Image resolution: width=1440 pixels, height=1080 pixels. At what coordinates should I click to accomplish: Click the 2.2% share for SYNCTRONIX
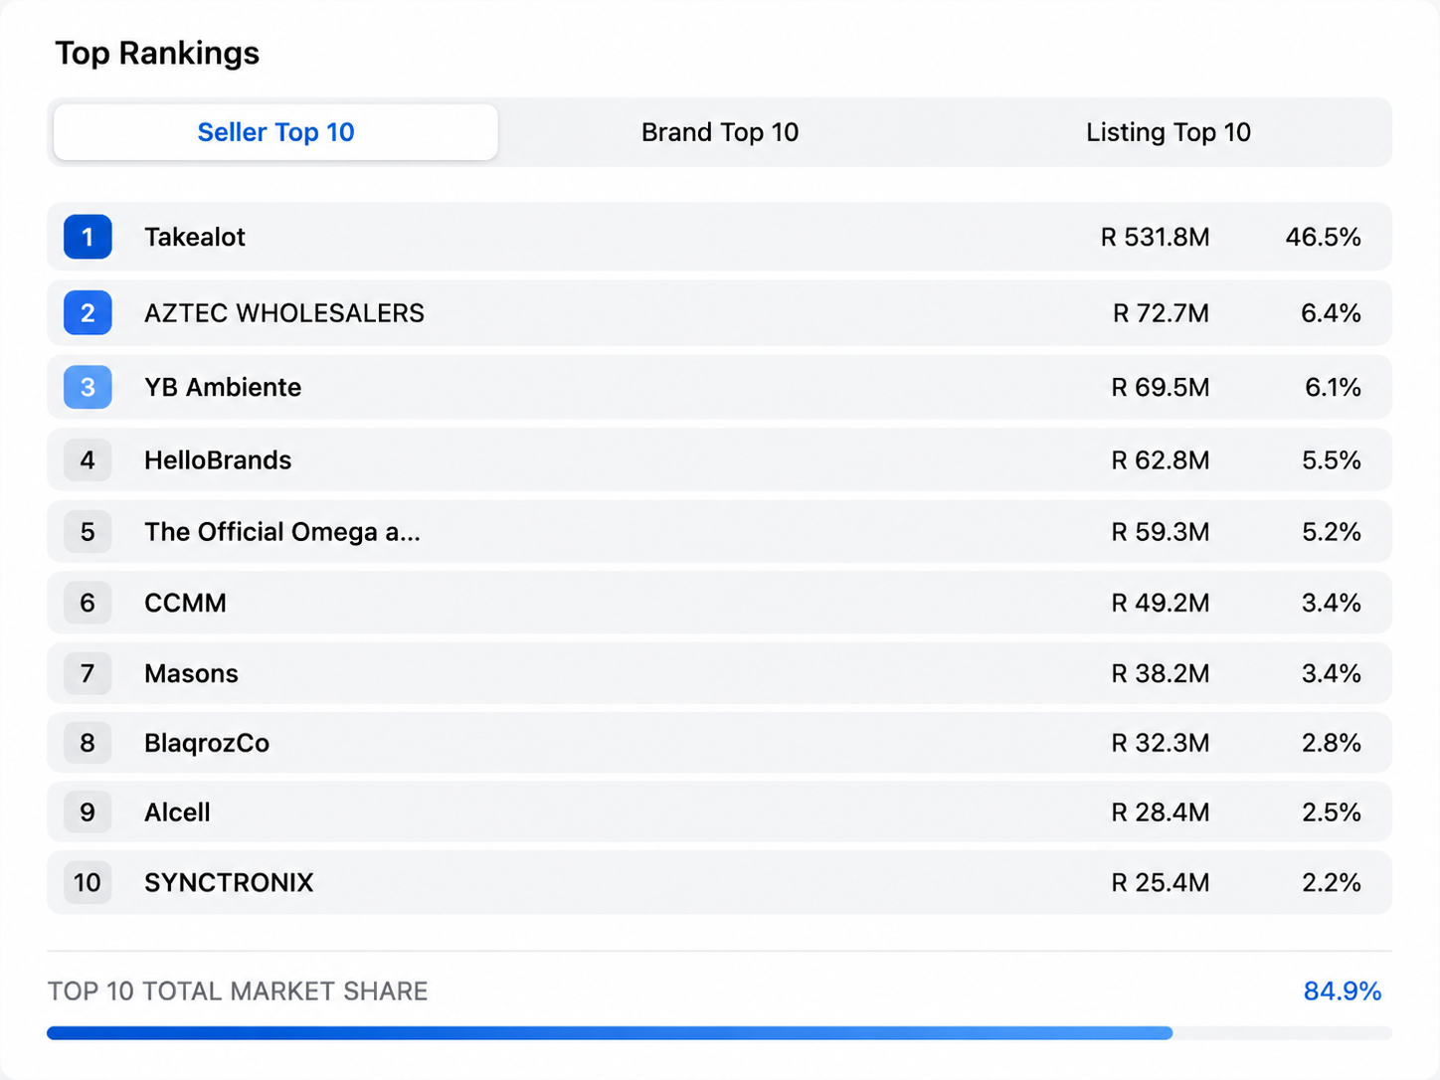coord(1332,882)
